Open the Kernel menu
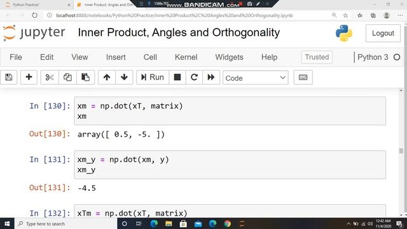This screenshot has width=407, height=229. [x=186, y=57]
